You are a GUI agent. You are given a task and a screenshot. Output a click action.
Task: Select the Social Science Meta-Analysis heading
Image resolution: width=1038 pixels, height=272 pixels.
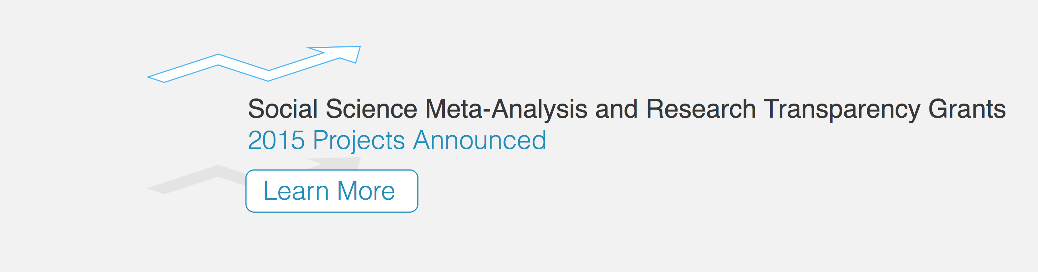(x=626, y=109)
